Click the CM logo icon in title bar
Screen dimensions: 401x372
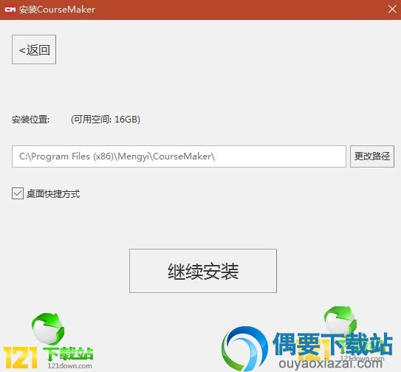click(10, 10)
